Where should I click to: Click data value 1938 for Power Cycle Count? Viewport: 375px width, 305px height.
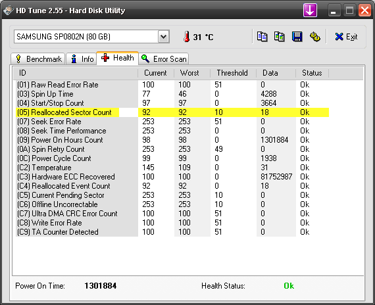click(x=268, y=158)
